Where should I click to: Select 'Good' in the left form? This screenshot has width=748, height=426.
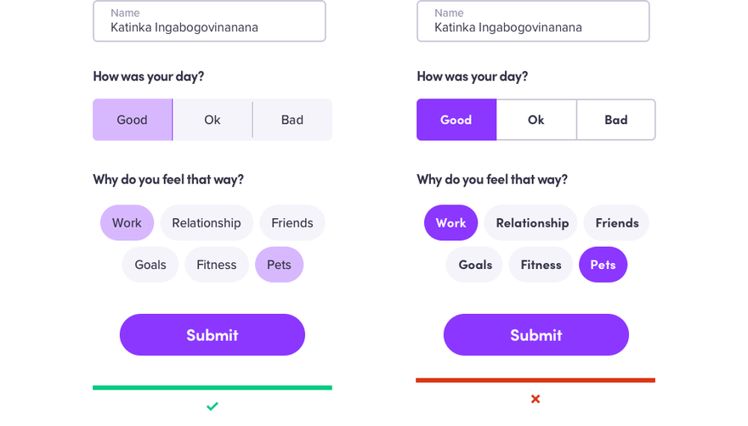pos(133,120)
